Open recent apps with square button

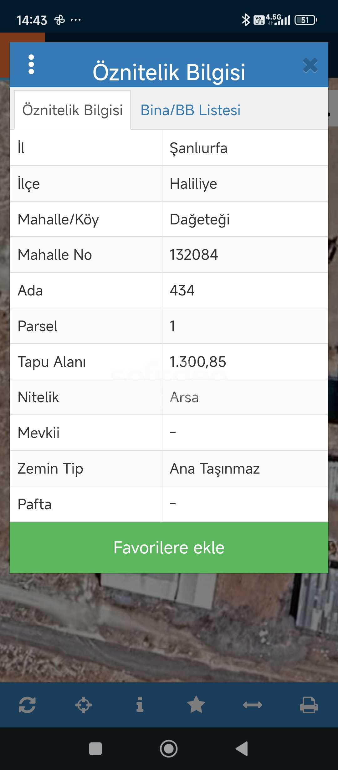click(95, 749)
